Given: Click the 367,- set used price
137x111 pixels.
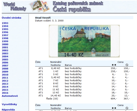Looking at the screenshot, I should (x=127, y=99).
